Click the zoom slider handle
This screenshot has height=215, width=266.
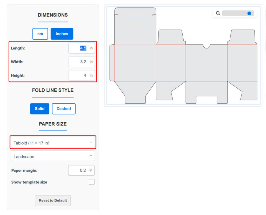[249, 13]
